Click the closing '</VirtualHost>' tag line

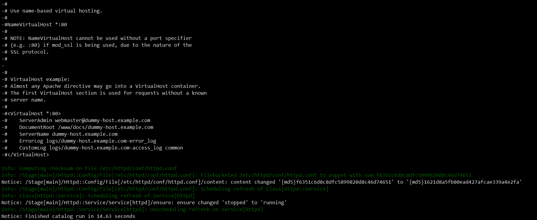click(27, 155)
